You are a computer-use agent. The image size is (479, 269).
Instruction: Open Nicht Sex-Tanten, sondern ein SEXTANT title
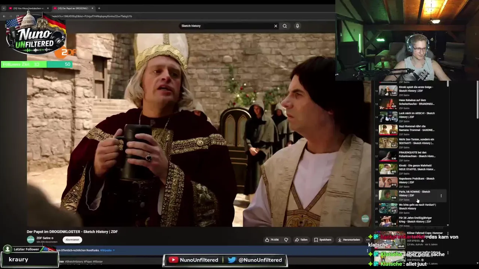point(417,141)
